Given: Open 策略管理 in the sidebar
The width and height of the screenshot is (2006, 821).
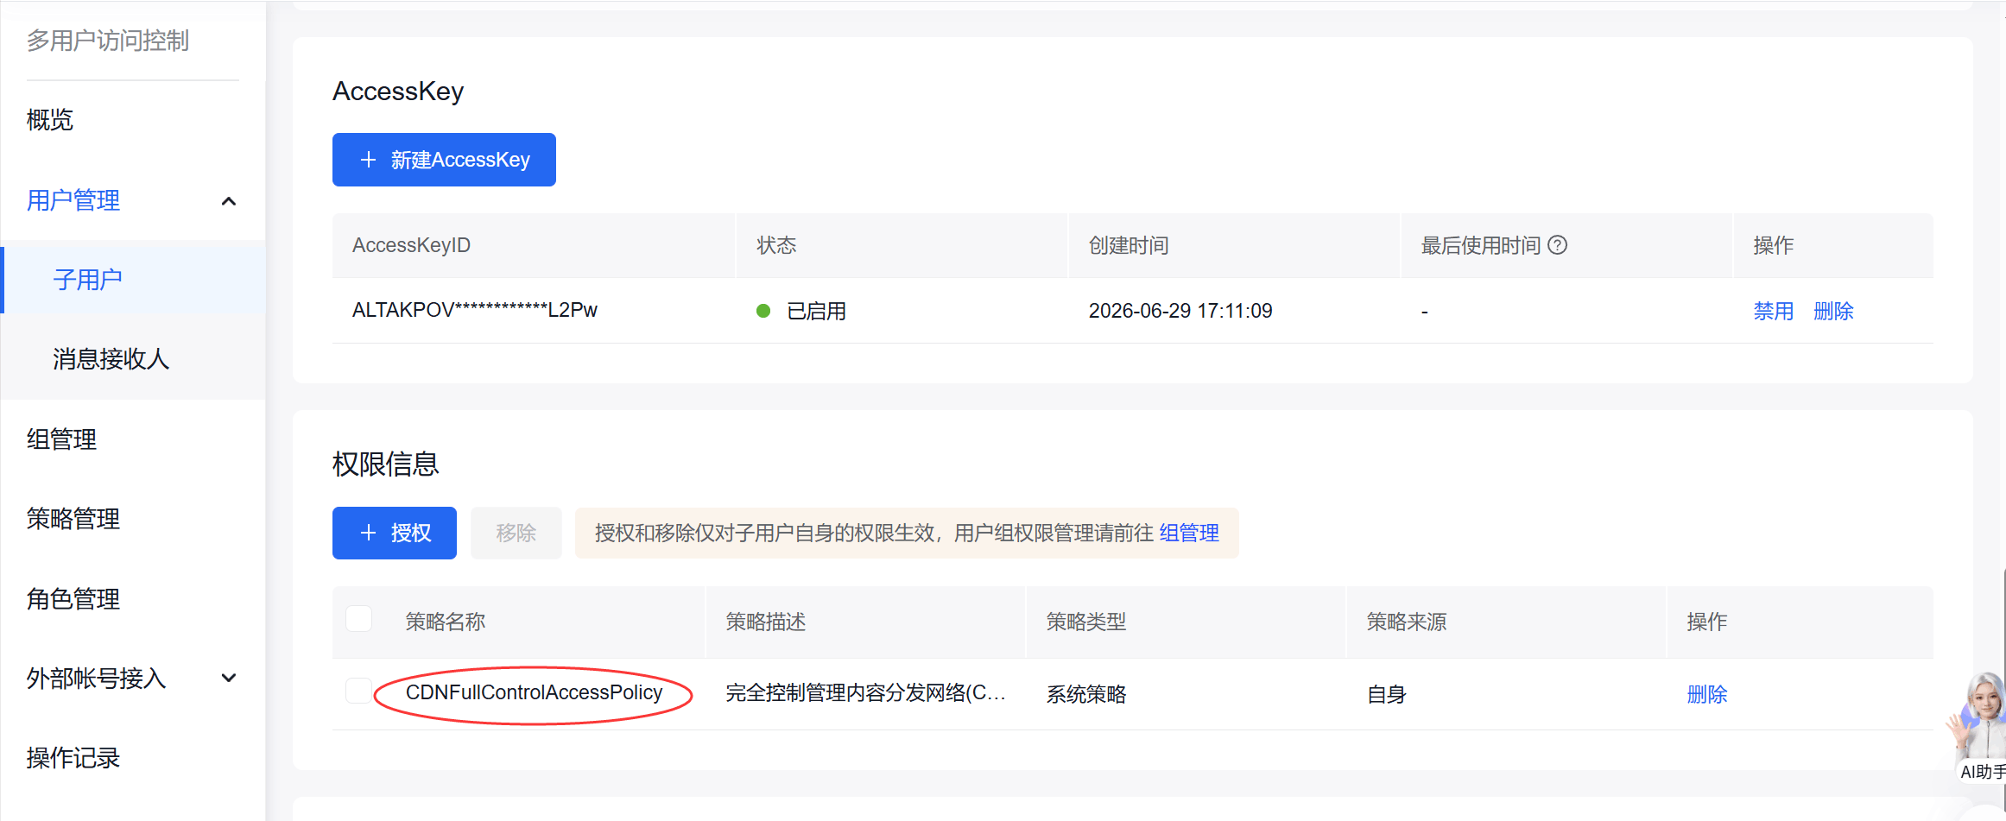Looking at the screenshot, I should click(73, 519).
